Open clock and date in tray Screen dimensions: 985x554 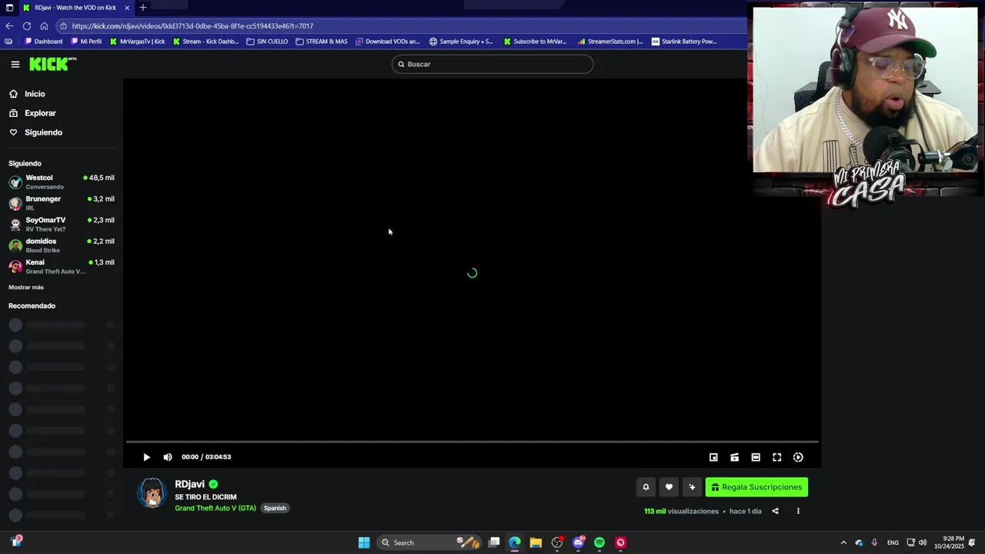click(949, 542)
